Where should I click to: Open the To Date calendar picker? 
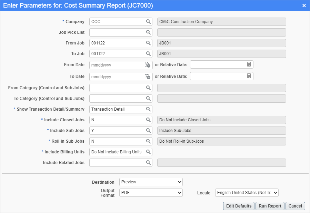pos(148,77)
